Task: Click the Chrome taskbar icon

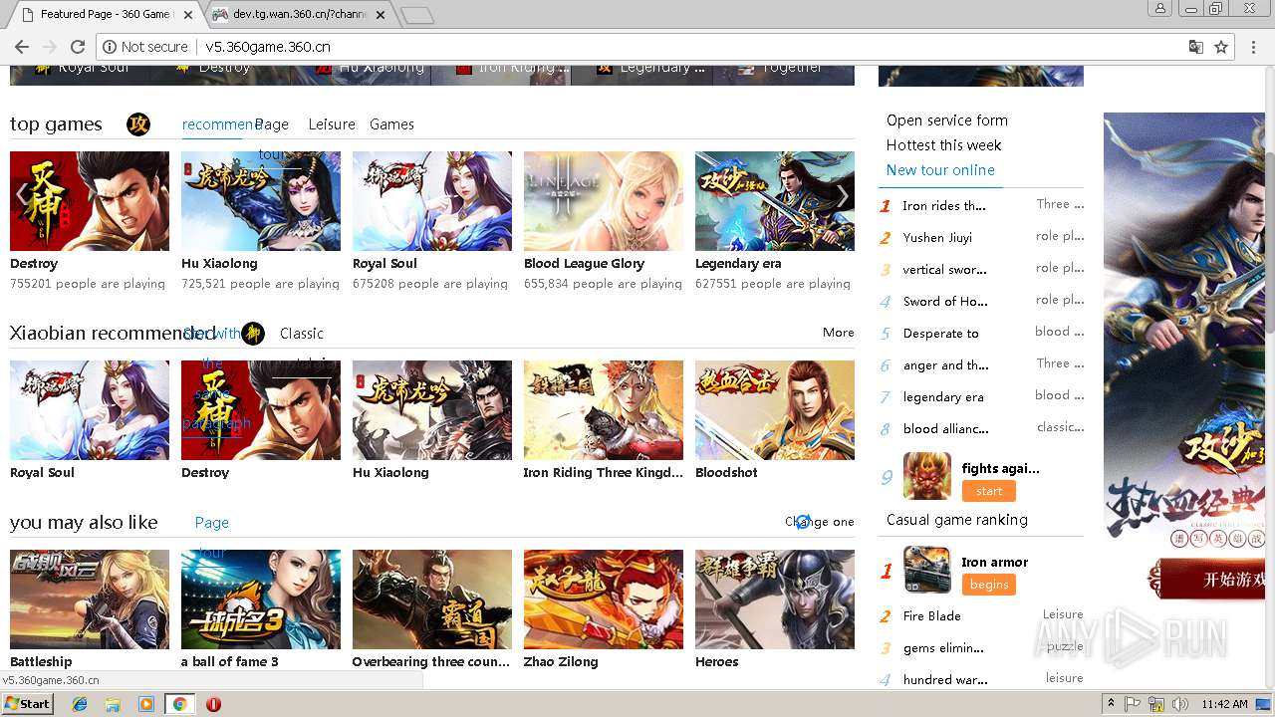Action: point(179,704)
